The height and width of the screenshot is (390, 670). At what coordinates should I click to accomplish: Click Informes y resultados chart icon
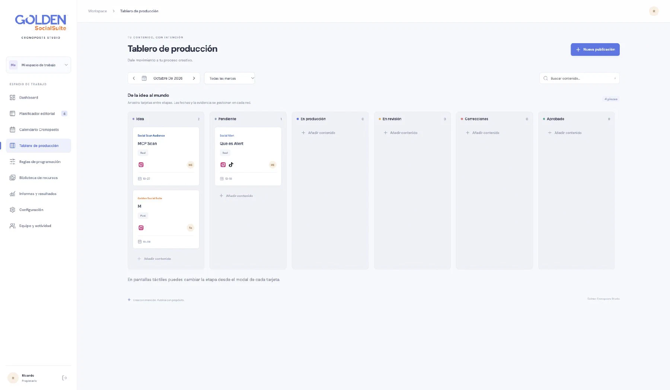click(x=12, y=194)
